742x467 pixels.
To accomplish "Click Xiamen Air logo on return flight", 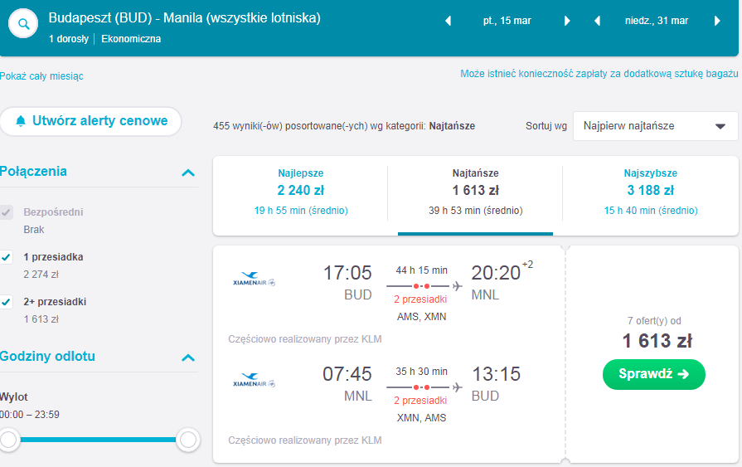I will (x=255, y=381).
